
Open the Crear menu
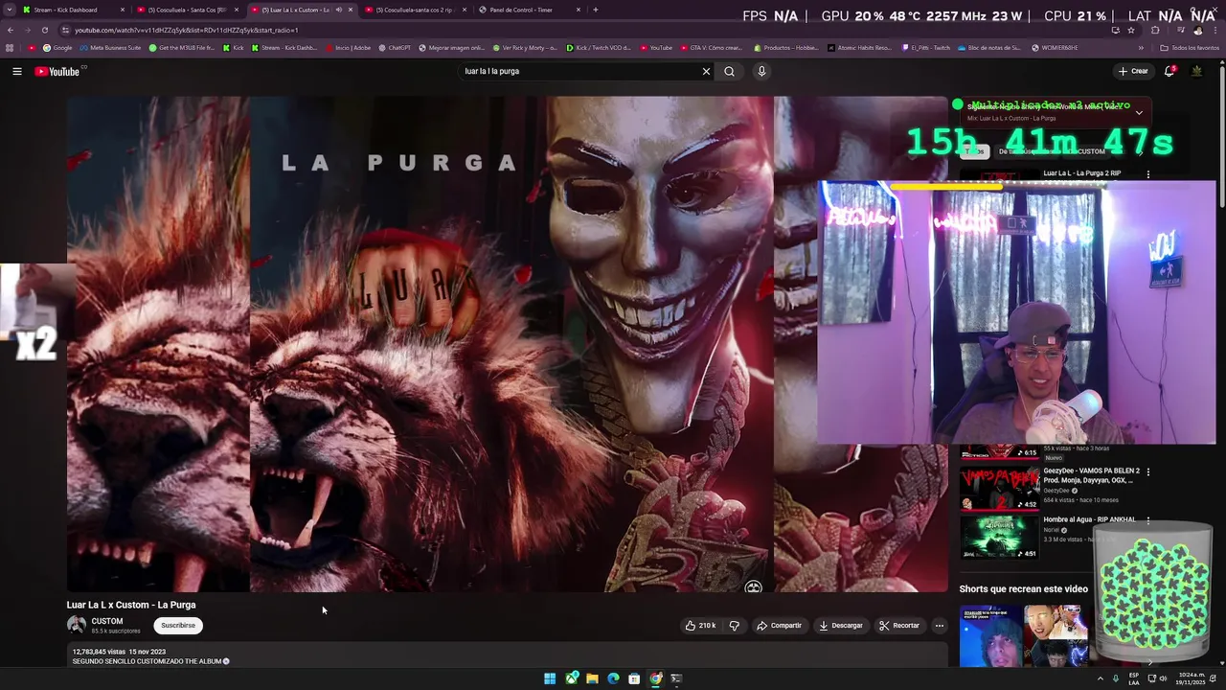[x=1133, y=71]
